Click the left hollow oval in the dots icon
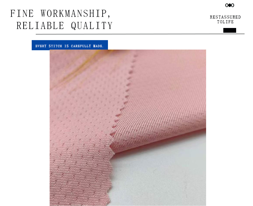 coord(227,5)
